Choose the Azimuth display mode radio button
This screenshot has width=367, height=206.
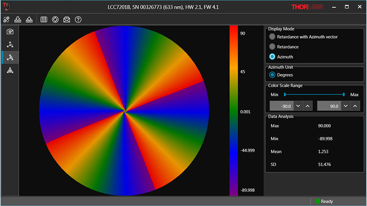[272, 56]
